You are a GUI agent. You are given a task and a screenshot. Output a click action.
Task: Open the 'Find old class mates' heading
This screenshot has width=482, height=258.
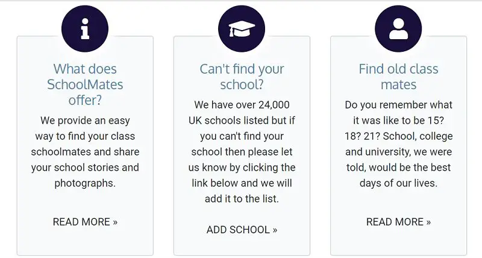(x=399, y=77)
